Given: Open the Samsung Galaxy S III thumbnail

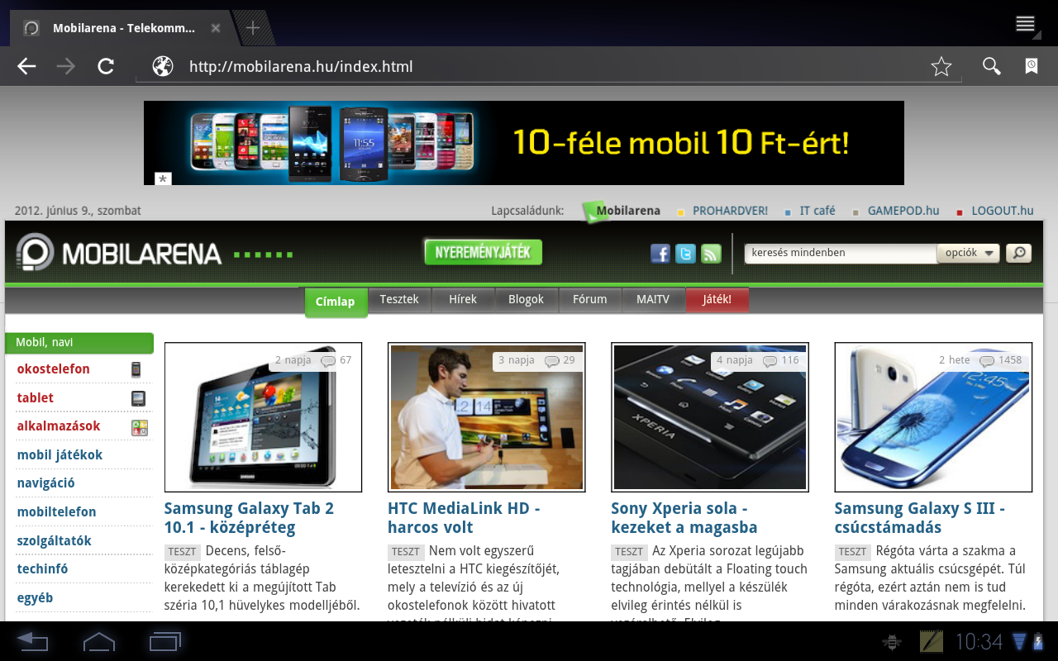Looking at the screenshot, I should [x=933, y=417].
